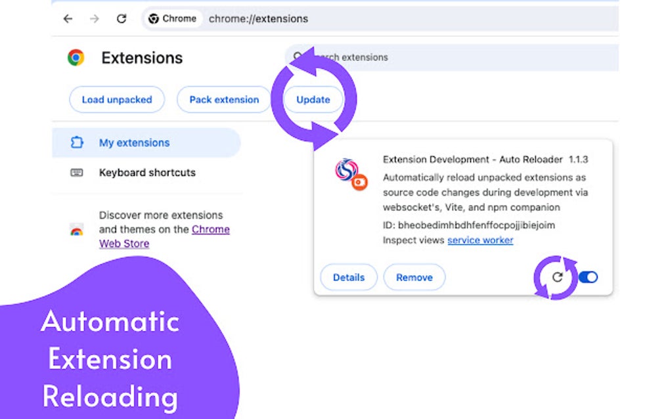
Task: Click the browser back arrow
Action: [x=68, y=19]
